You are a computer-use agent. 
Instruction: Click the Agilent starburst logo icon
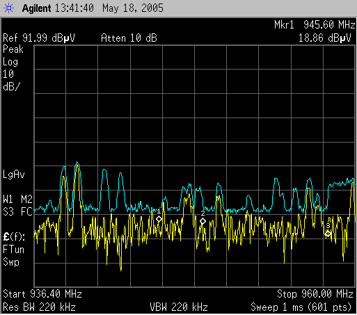pos(9,8)
